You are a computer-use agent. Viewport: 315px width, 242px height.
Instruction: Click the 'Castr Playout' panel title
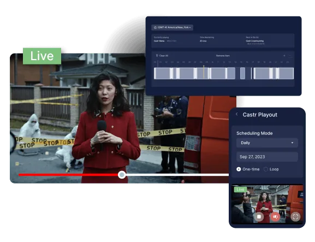260,115
